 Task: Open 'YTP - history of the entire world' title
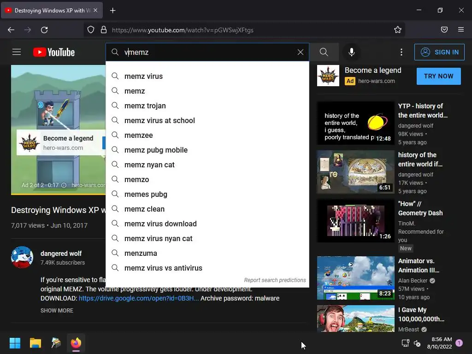click(423, 111)
